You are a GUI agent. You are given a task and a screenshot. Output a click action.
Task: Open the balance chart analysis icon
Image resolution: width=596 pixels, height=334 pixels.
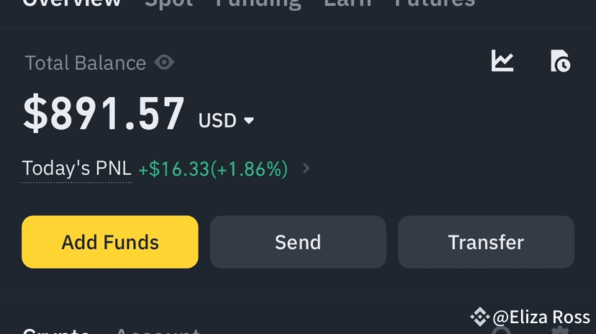coord(502,60)
